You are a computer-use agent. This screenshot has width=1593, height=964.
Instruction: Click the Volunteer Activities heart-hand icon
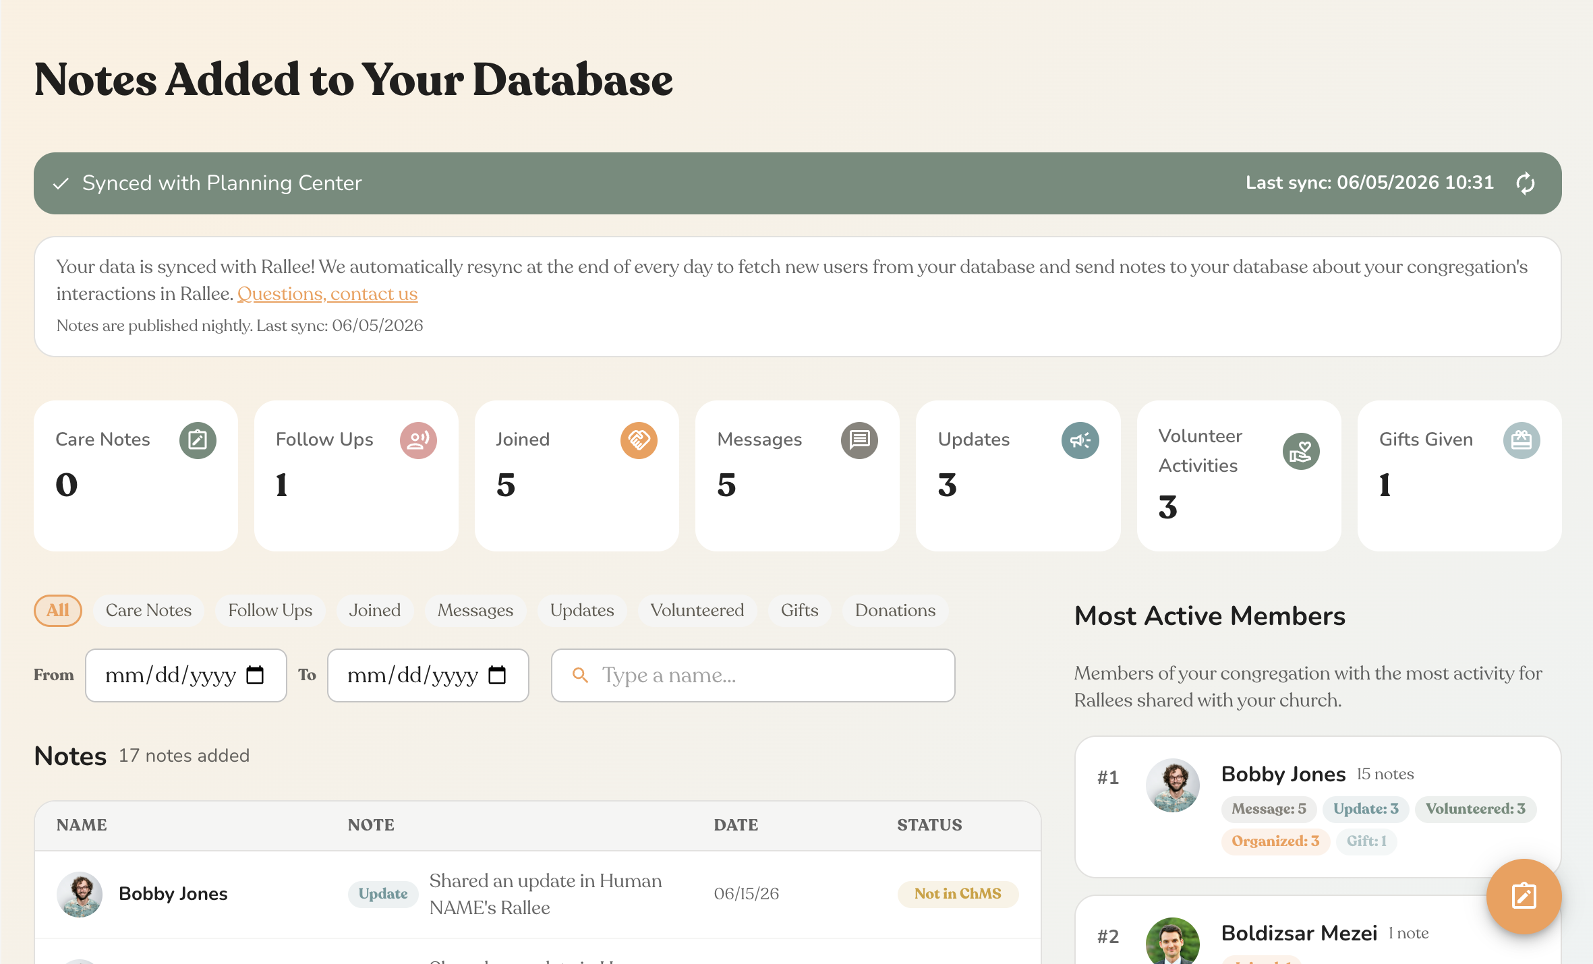[x=1301, y=451]
